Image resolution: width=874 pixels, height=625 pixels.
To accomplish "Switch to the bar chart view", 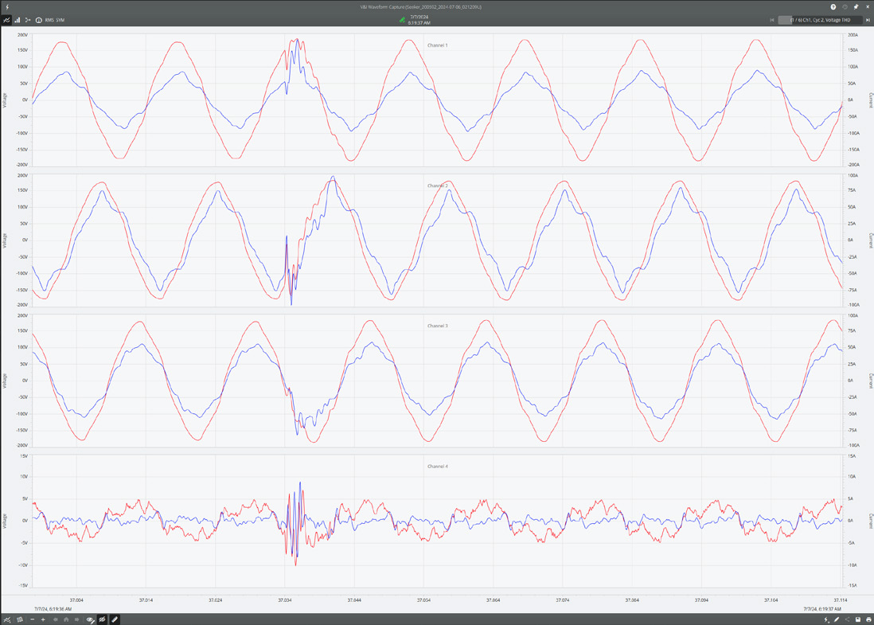I will coord(17,20).
